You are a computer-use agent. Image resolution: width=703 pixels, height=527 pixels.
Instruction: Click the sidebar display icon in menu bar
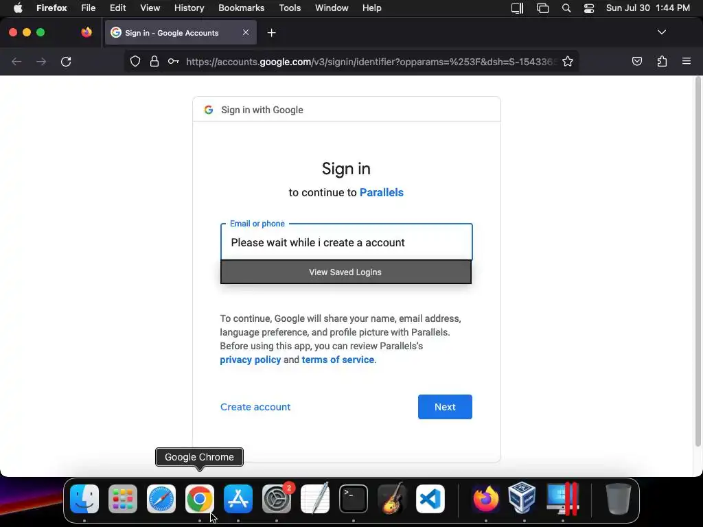518,8
